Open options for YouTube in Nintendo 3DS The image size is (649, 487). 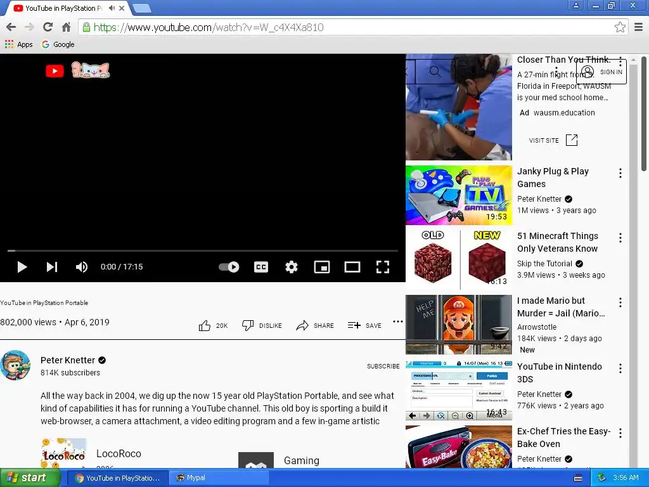[x=620, y=368]
